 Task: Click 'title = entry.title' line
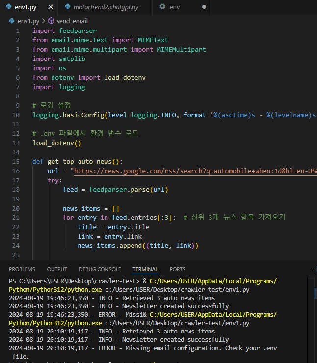click(x=113, y=227)
